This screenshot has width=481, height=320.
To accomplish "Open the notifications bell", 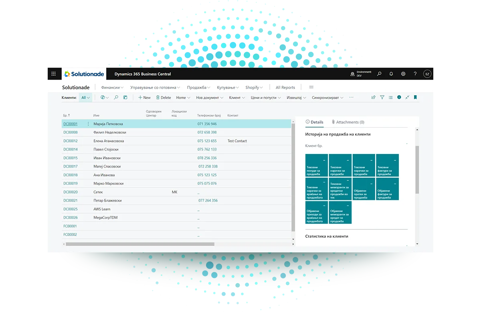I will (x=391, y=74).
